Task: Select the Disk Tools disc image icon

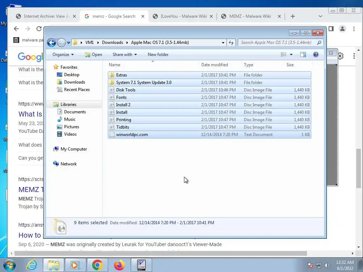Action: (112, 90)
